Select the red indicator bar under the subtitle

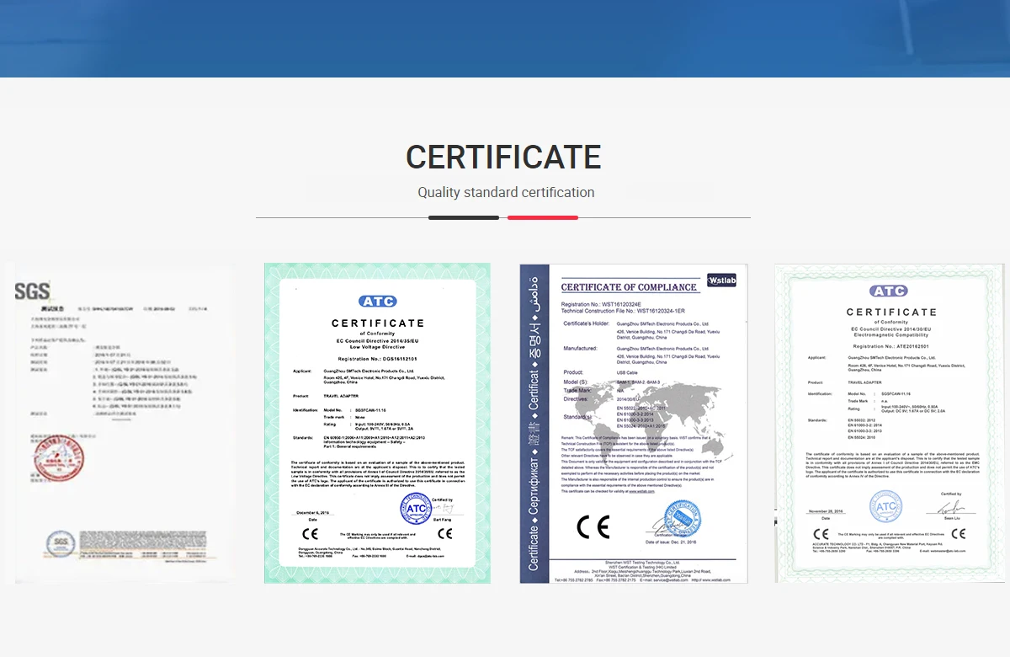(x=542, y=217)
